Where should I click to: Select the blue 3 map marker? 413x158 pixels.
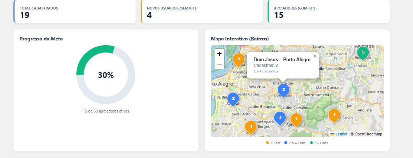point(280,118)
